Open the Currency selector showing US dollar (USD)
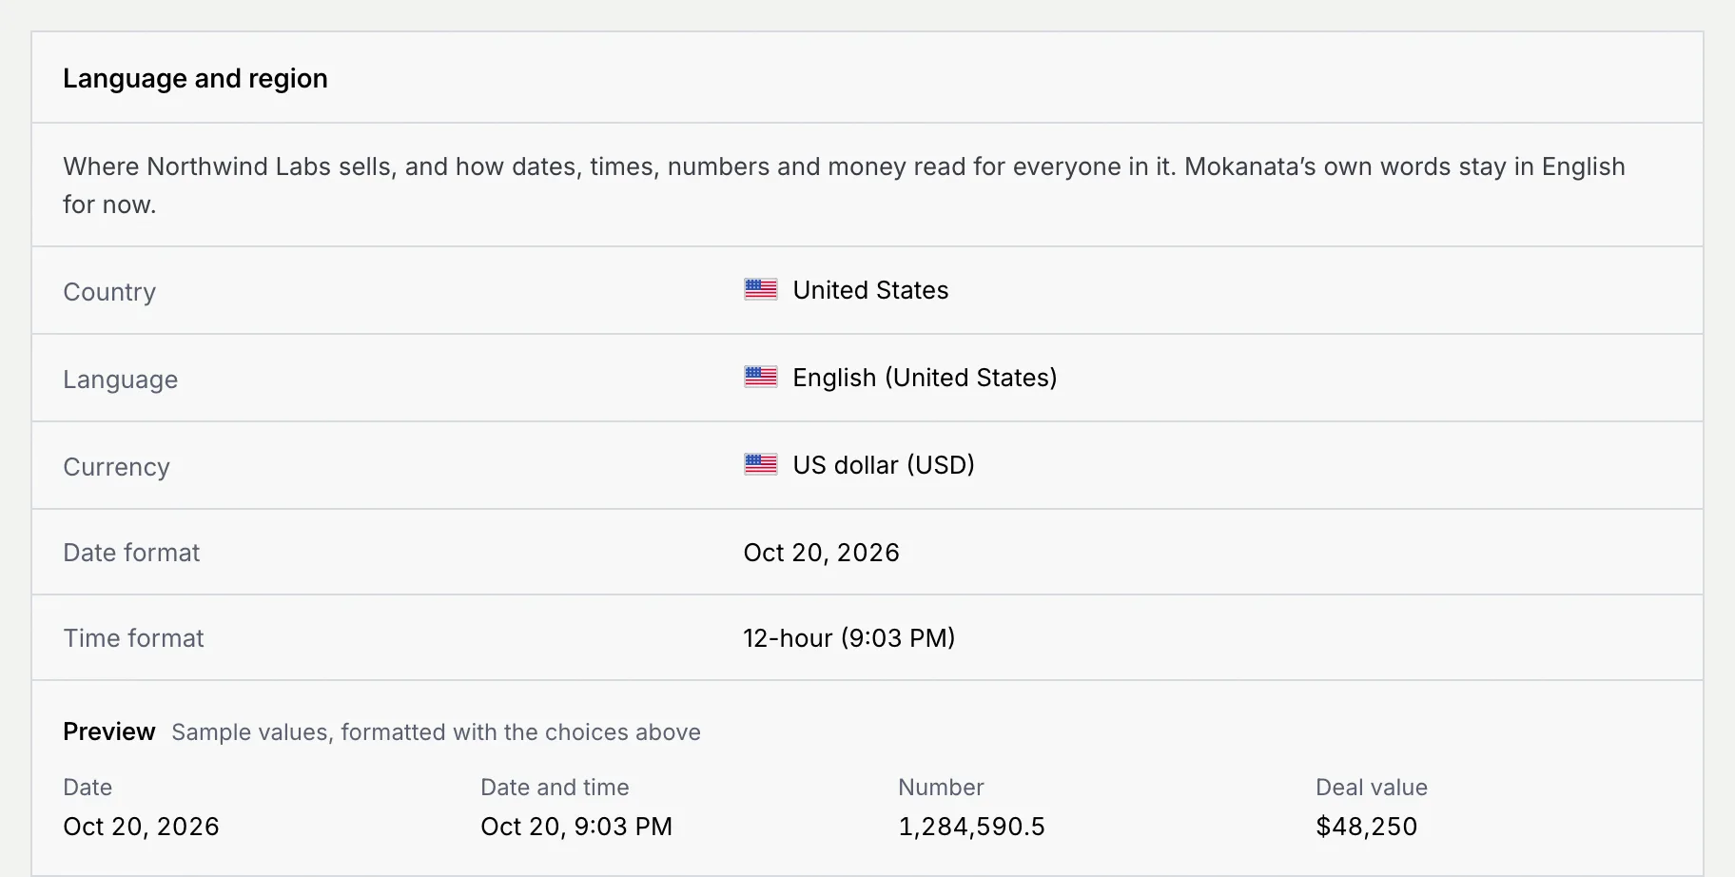This screenshot has height=877, width=1735. [859, 465]
